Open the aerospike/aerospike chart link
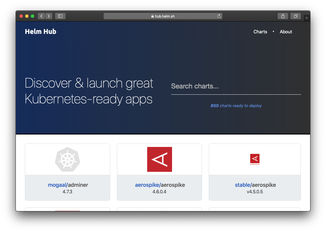This screenshot has width=326, height=232. point(160,185)
